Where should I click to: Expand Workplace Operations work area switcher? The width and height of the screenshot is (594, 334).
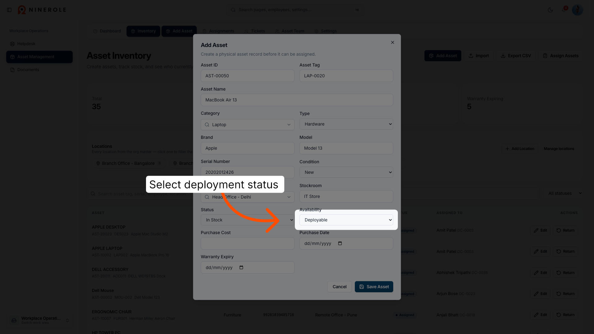[40, 320]
